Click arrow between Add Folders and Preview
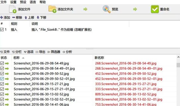Screen dimensions: 180x106 [x=85, y=9]
